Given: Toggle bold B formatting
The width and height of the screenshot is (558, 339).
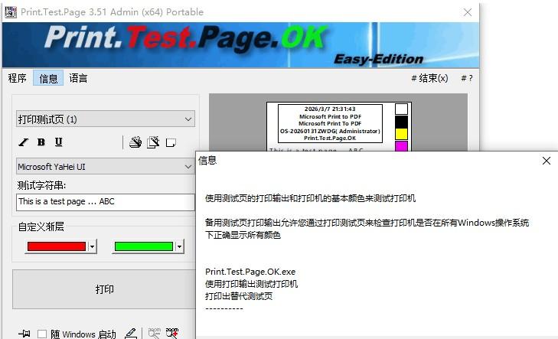Looking at the screenshot, I should (x=41, y=142).
